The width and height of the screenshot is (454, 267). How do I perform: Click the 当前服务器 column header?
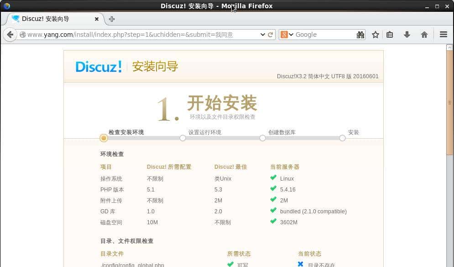(285, 167)
